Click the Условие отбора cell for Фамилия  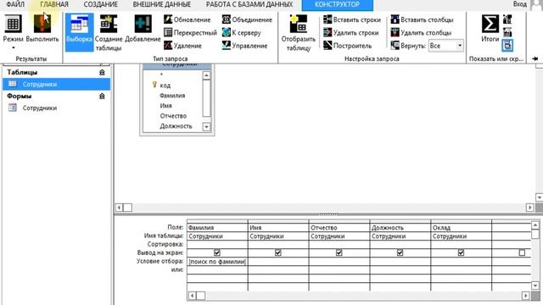[x=217, y=262]
